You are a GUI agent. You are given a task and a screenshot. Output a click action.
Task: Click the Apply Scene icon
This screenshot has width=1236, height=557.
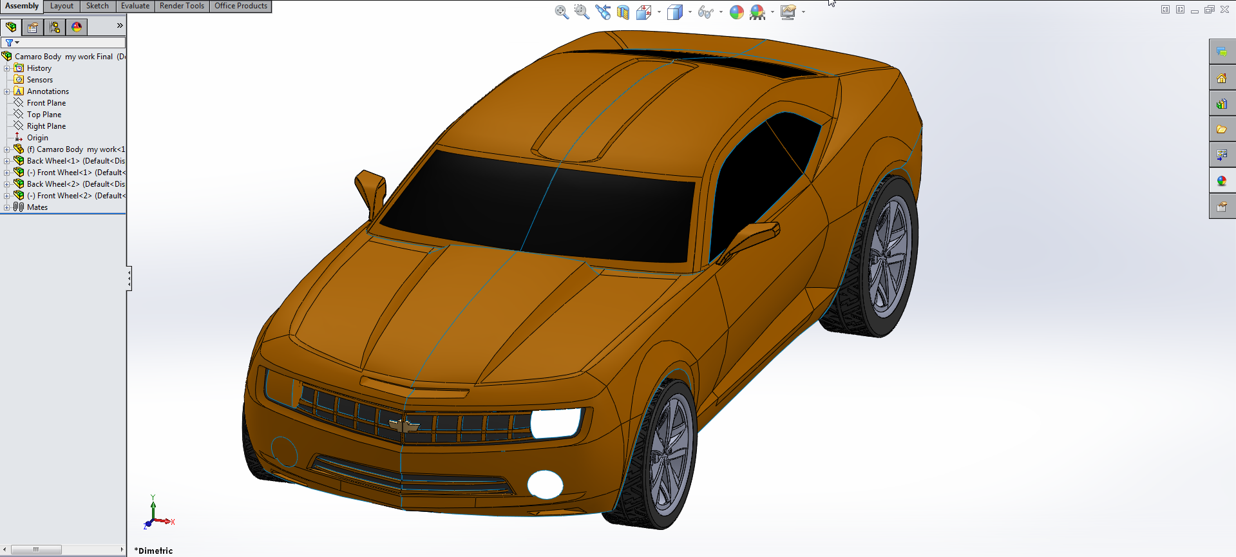pos(757,12)
